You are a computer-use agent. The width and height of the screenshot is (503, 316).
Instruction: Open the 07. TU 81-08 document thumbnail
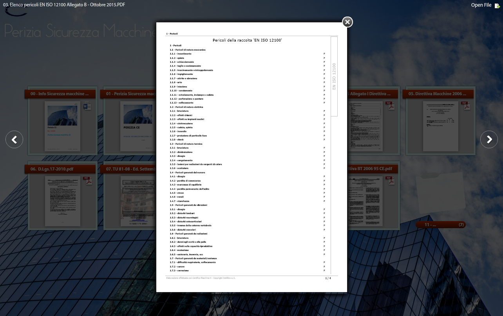pyautogui.click(x=138, y=201)
